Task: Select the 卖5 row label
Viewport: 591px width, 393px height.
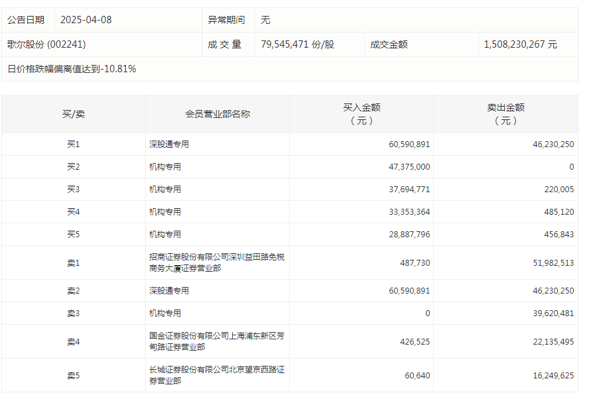Action: (x=74, y=376)
